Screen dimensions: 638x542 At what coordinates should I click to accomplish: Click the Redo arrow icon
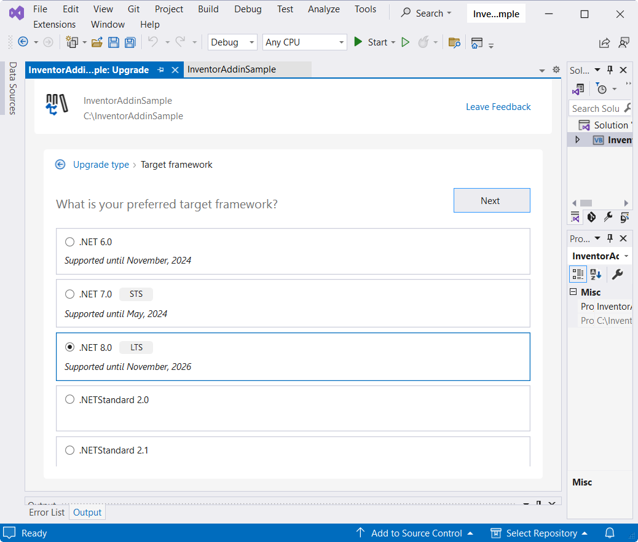(x=180, y=42)
